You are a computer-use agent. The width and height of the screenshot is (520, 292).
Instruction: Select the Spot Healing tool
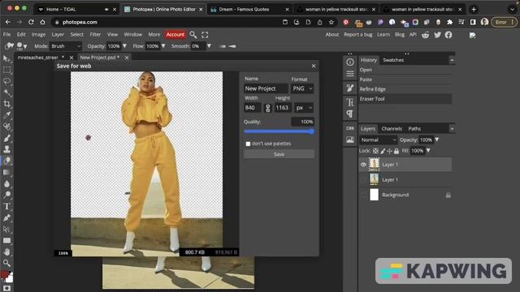[x=6, y=127]
